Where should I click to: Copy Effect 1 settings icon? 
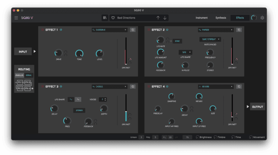pyautogui.click(x=133, y=30)
